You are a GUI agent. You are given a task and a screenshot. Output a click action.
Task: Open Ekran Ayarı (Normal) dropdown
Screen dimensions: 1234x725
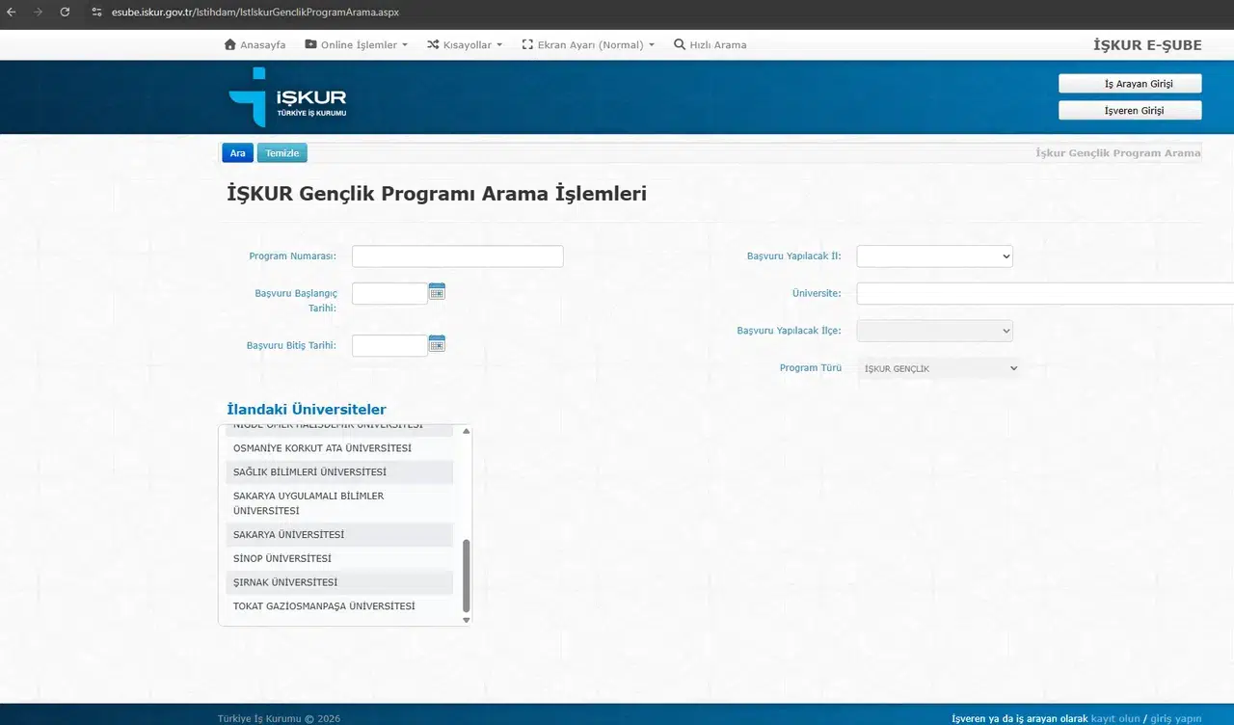[x=588, y=44]
